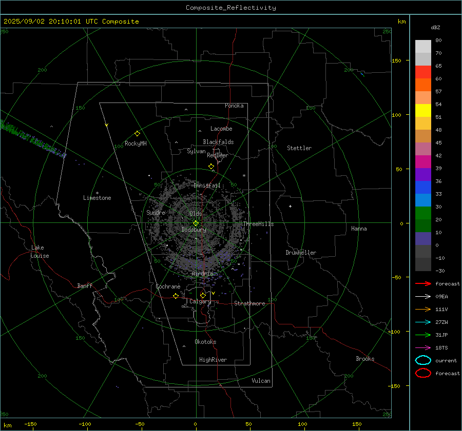The image size is (462, 431).
Task: Click the RockyMH label
Action: click(136, 143)
